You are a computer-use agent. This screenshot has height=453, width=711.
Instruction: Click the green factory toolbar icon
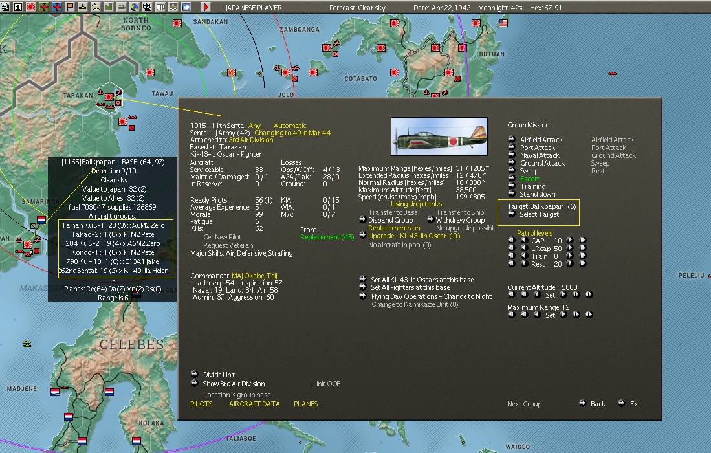coord(109,7)
